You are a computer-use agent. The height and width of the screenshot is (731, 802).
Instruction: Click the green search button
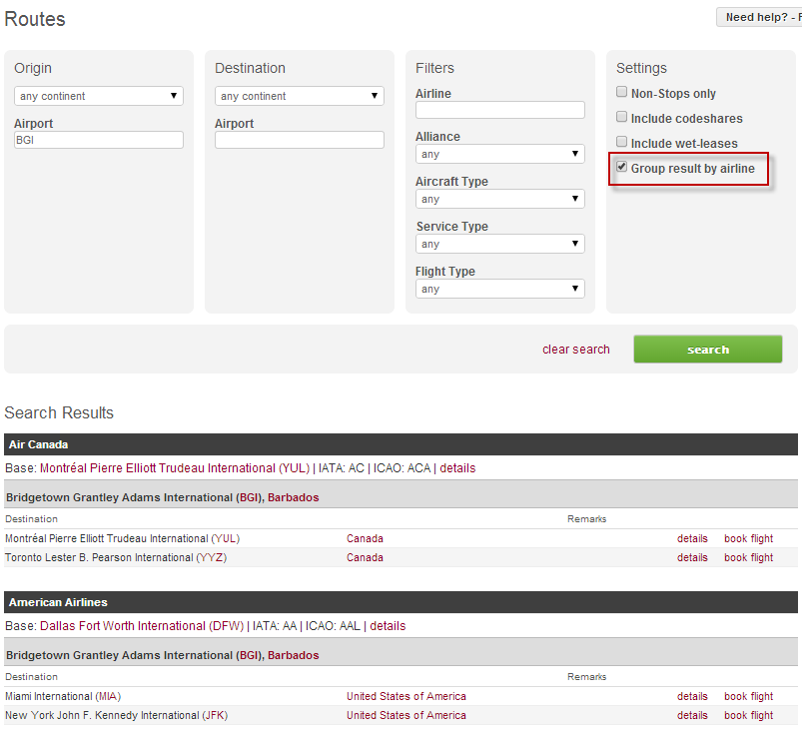click(x=707, y=350)
